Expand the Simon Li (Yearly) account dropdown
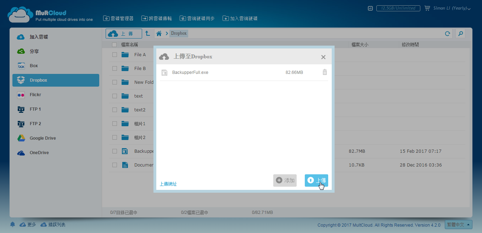The image size is (482, 233). tap(452, 8)
